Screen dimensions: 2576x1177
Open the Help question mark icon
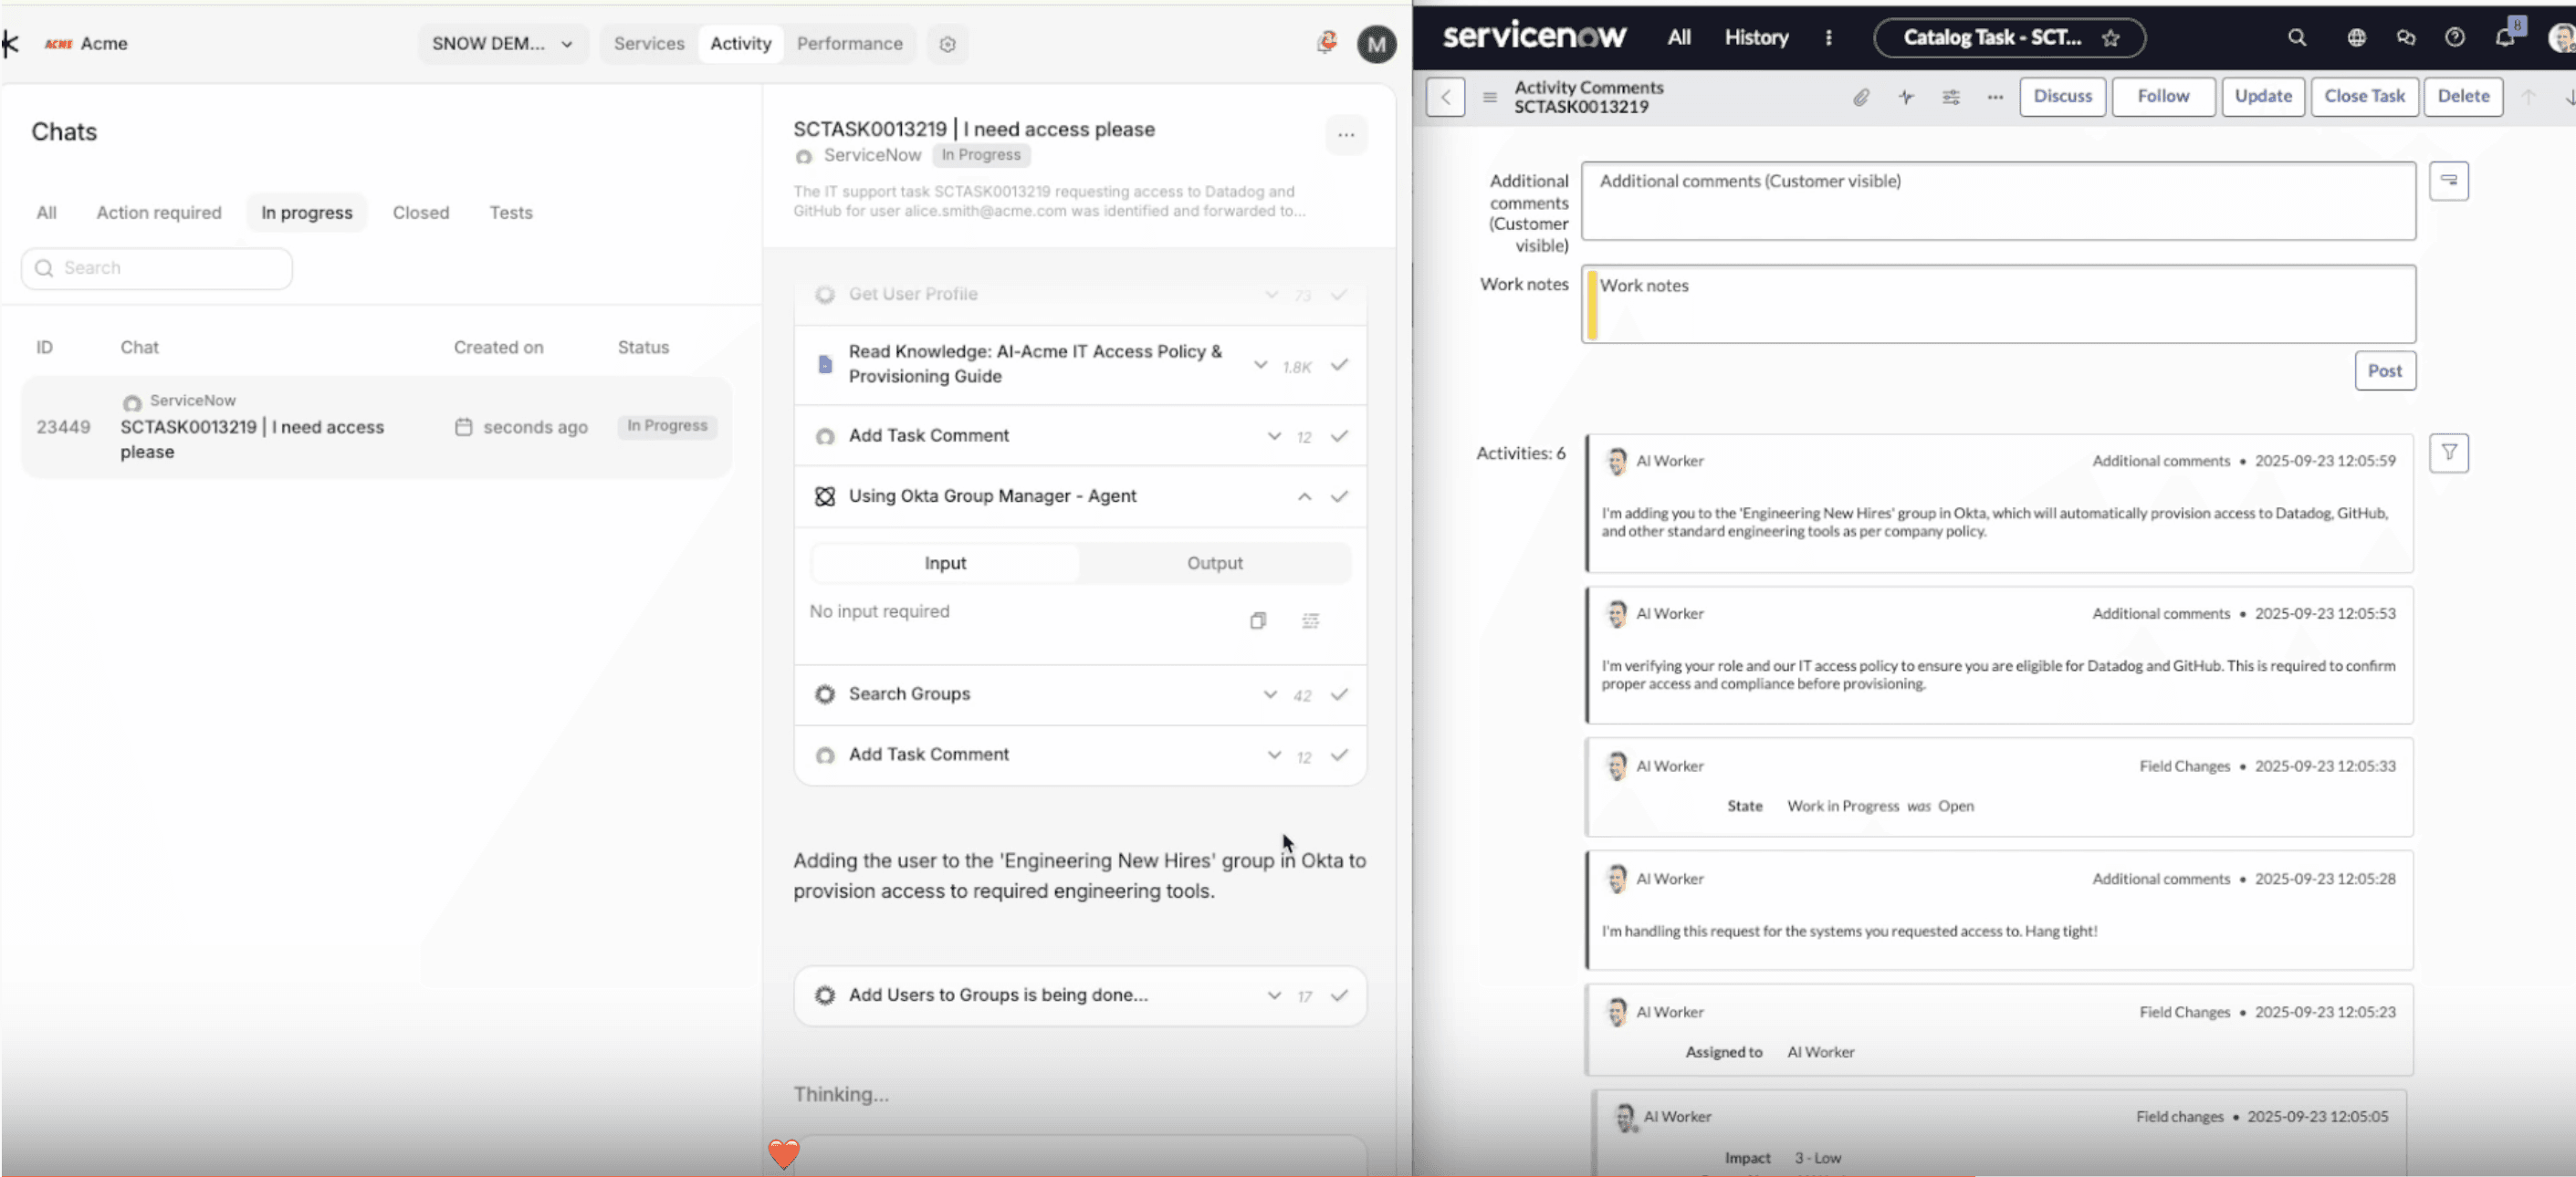tap(2455, 37)
